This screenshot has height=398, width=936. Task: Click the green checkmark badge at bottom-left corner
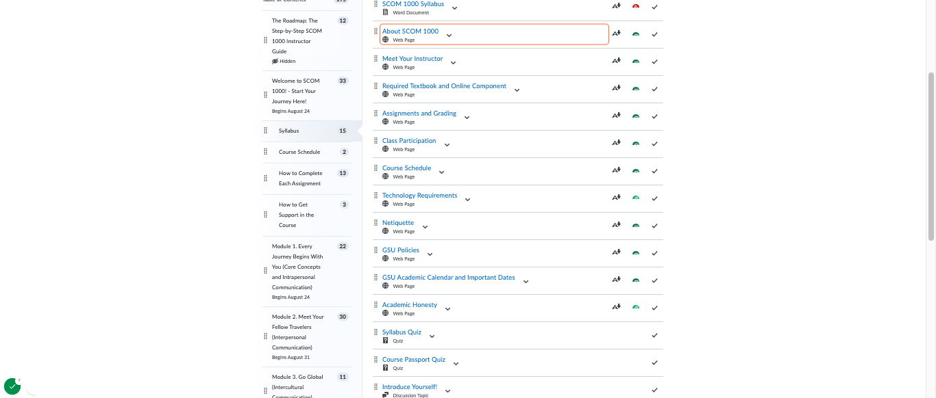[12, 386]
